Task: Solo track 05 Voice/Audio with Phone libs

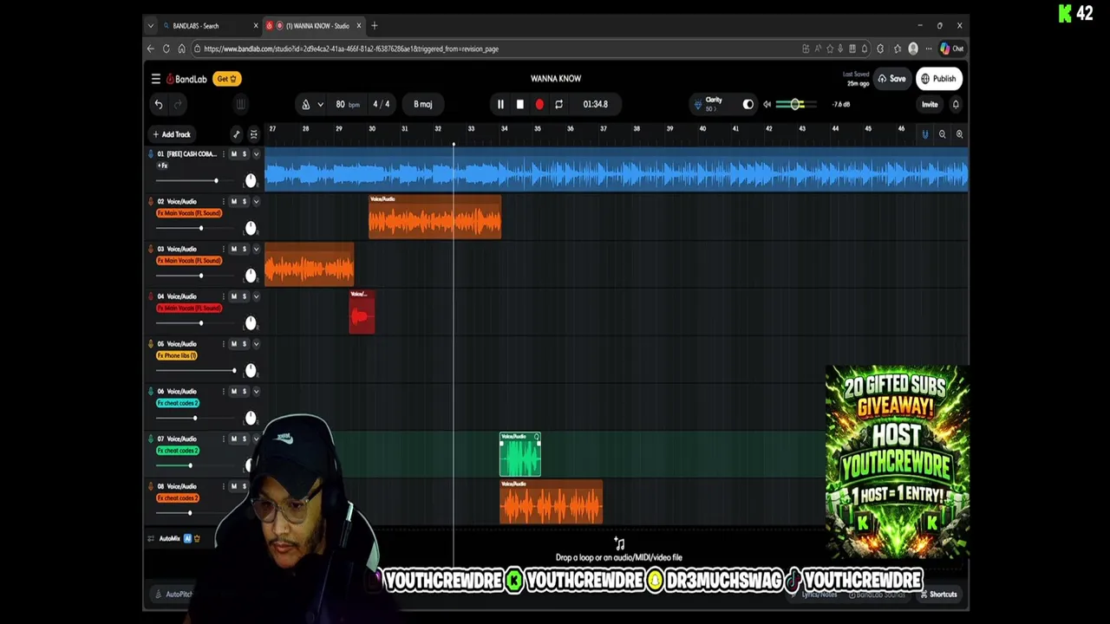Action: tap(244, 344)
